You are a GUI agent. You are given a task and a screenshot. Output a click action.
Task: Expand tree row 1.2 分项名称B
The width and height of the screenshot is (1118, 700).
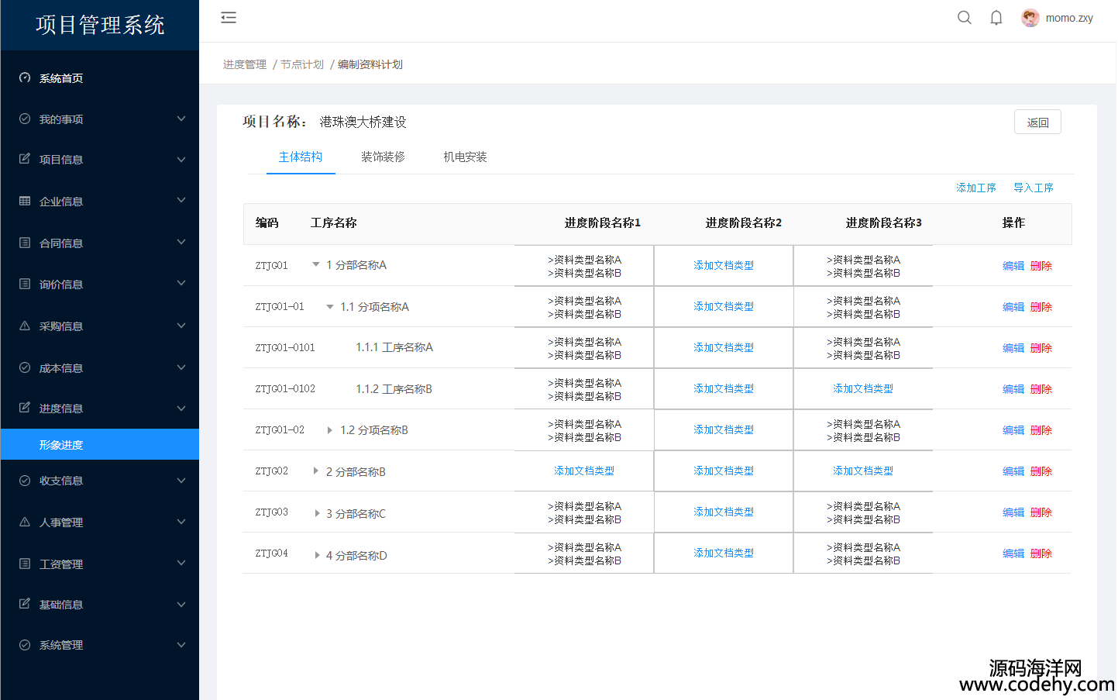[x=330, y=429]
